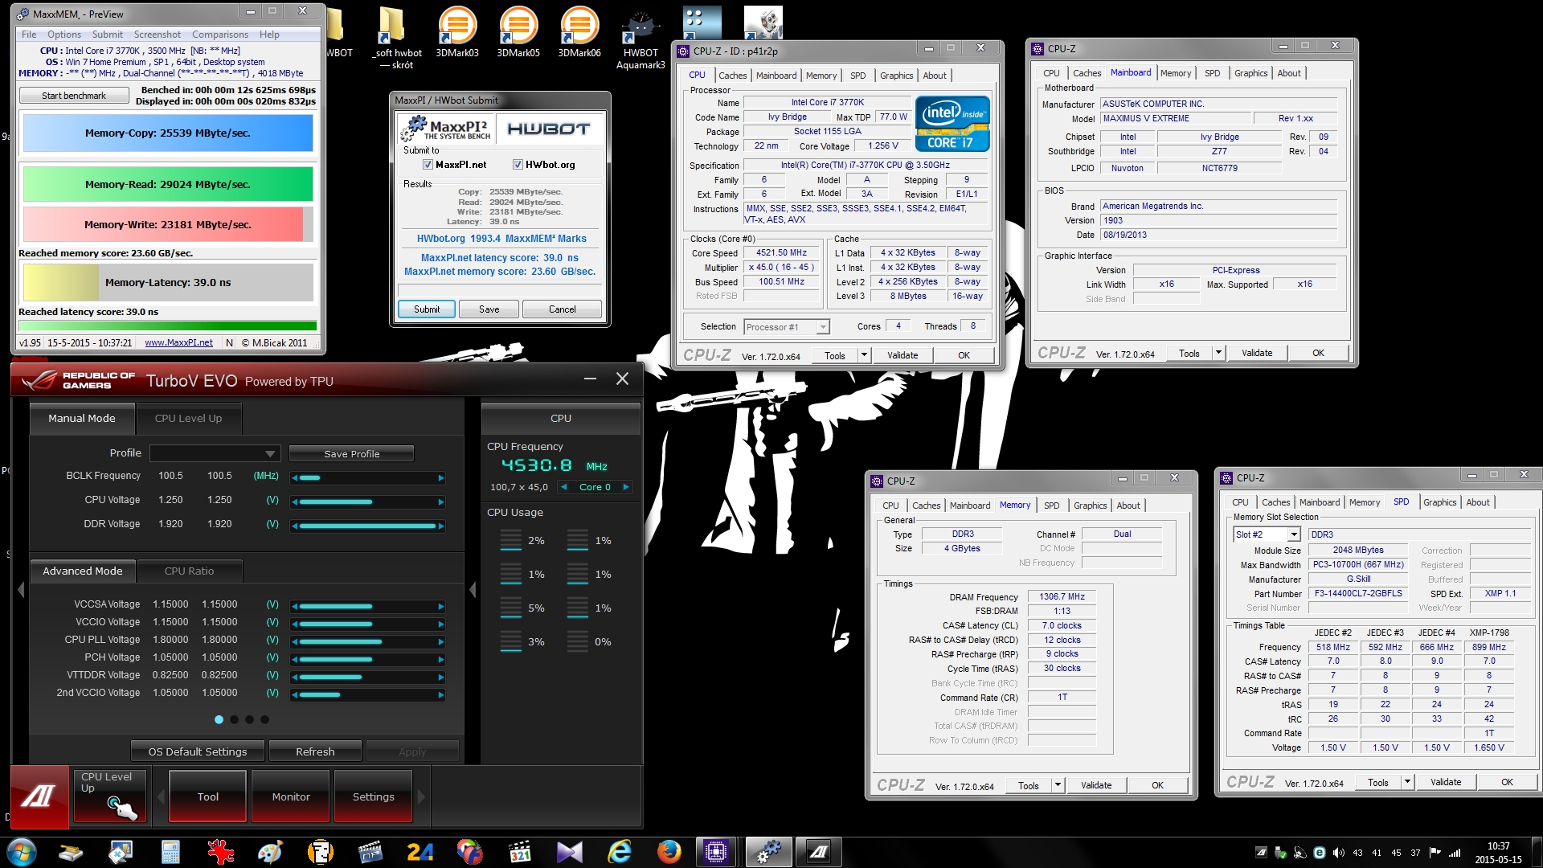The image size is (1543, 868).
Task: Expand Tools arrow in CPU-Z Memory window
Action: click(1058, 785)
